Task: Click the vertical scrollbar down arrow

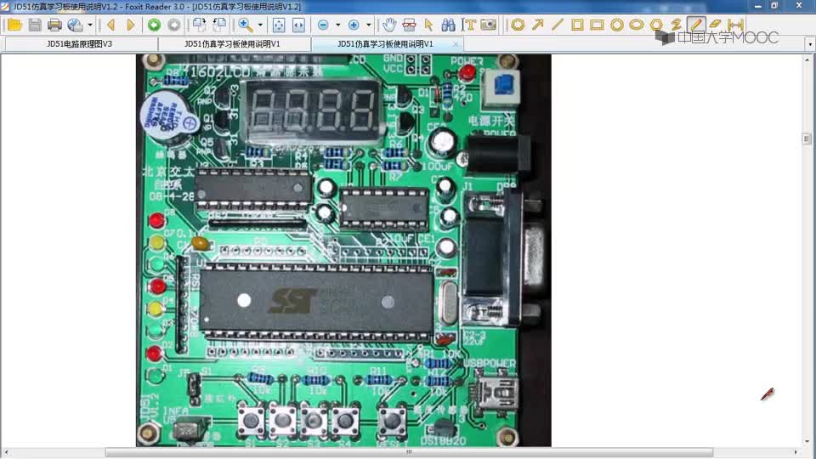Action: [x=806, y=442]
